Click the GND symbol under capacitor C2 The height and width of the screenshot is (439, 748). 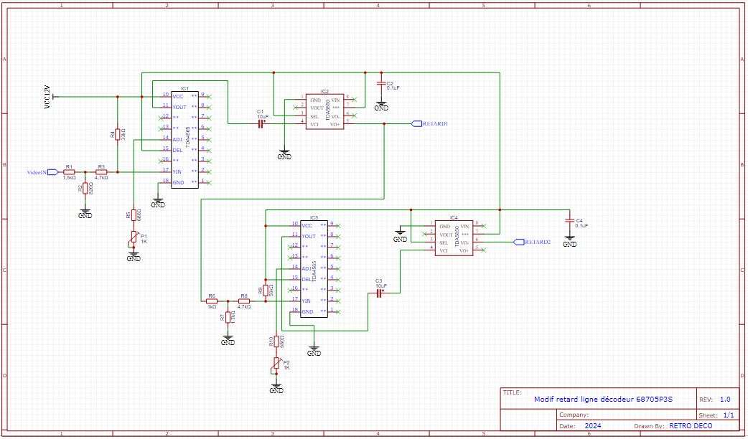[382, 105]
